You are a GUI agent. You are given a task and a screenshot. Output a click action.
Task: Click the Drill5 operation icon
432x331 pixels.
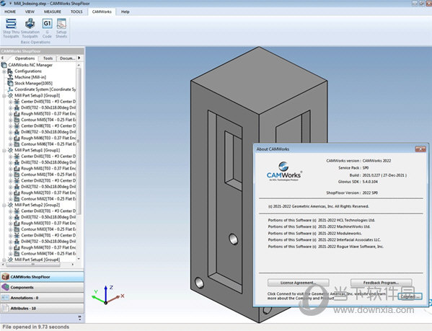tap(17, 107)
